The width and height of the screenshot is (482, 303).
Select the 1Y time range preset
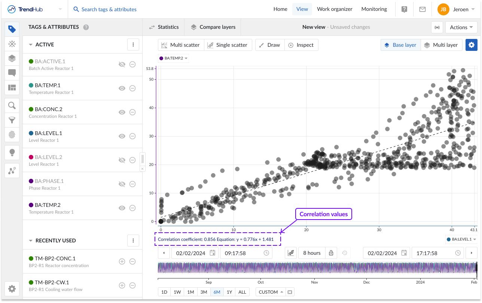(x=229, y=291)
